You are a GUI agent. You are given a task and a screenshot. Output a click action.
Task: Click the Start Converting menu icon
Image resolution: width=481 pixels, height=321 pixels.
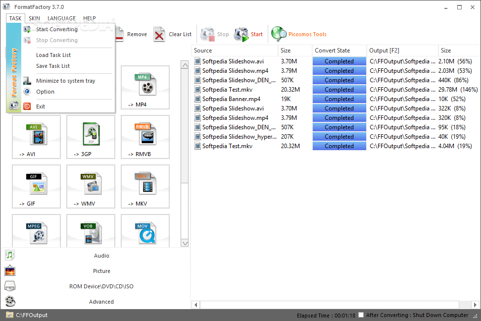pyautogui.click(x=27, y=29)
